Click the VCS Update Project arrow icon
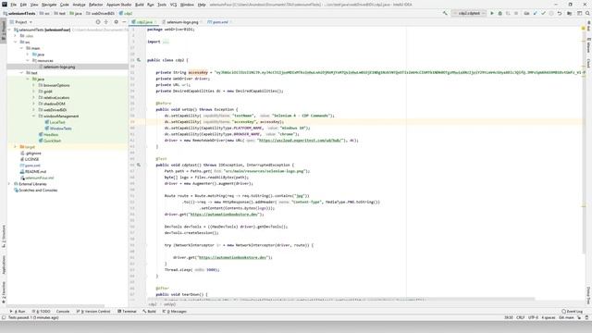This screenshot has height=333, width=592. 535,13
